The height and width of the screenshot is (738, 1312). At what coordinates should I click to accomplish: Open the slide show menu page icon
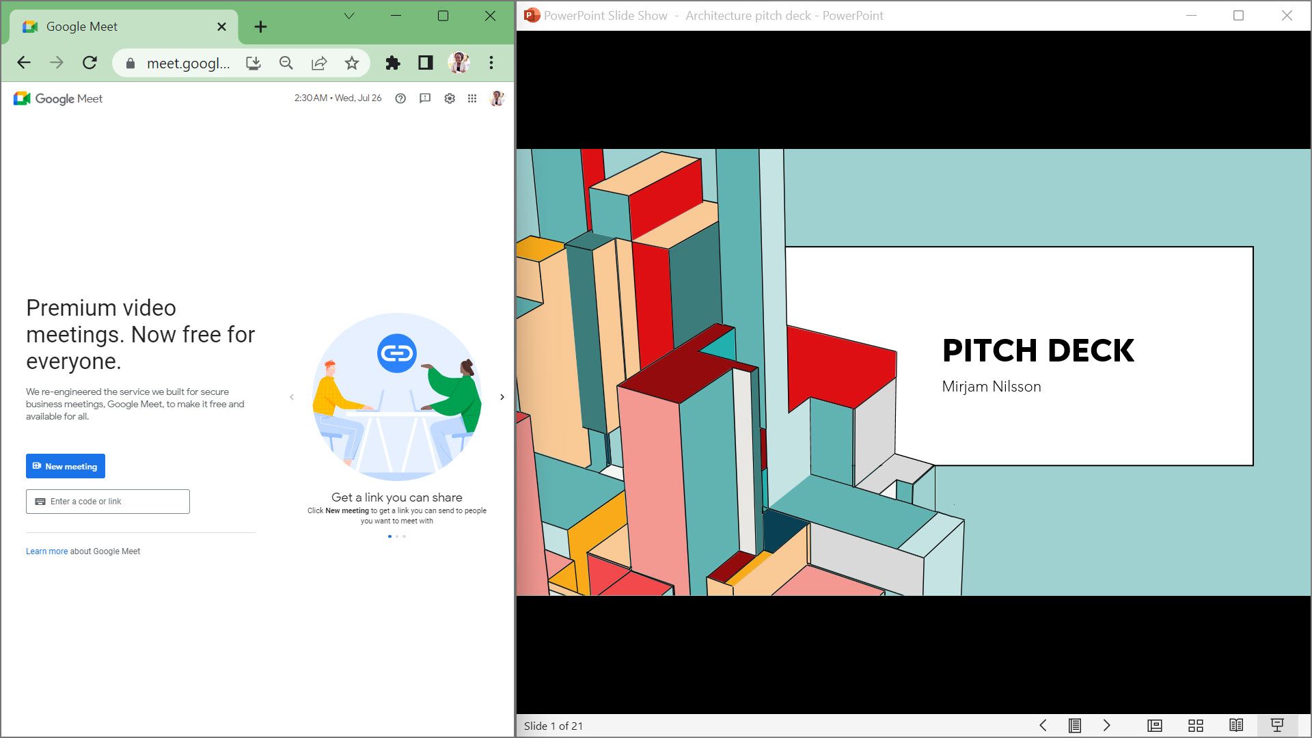pos(1075,726)
